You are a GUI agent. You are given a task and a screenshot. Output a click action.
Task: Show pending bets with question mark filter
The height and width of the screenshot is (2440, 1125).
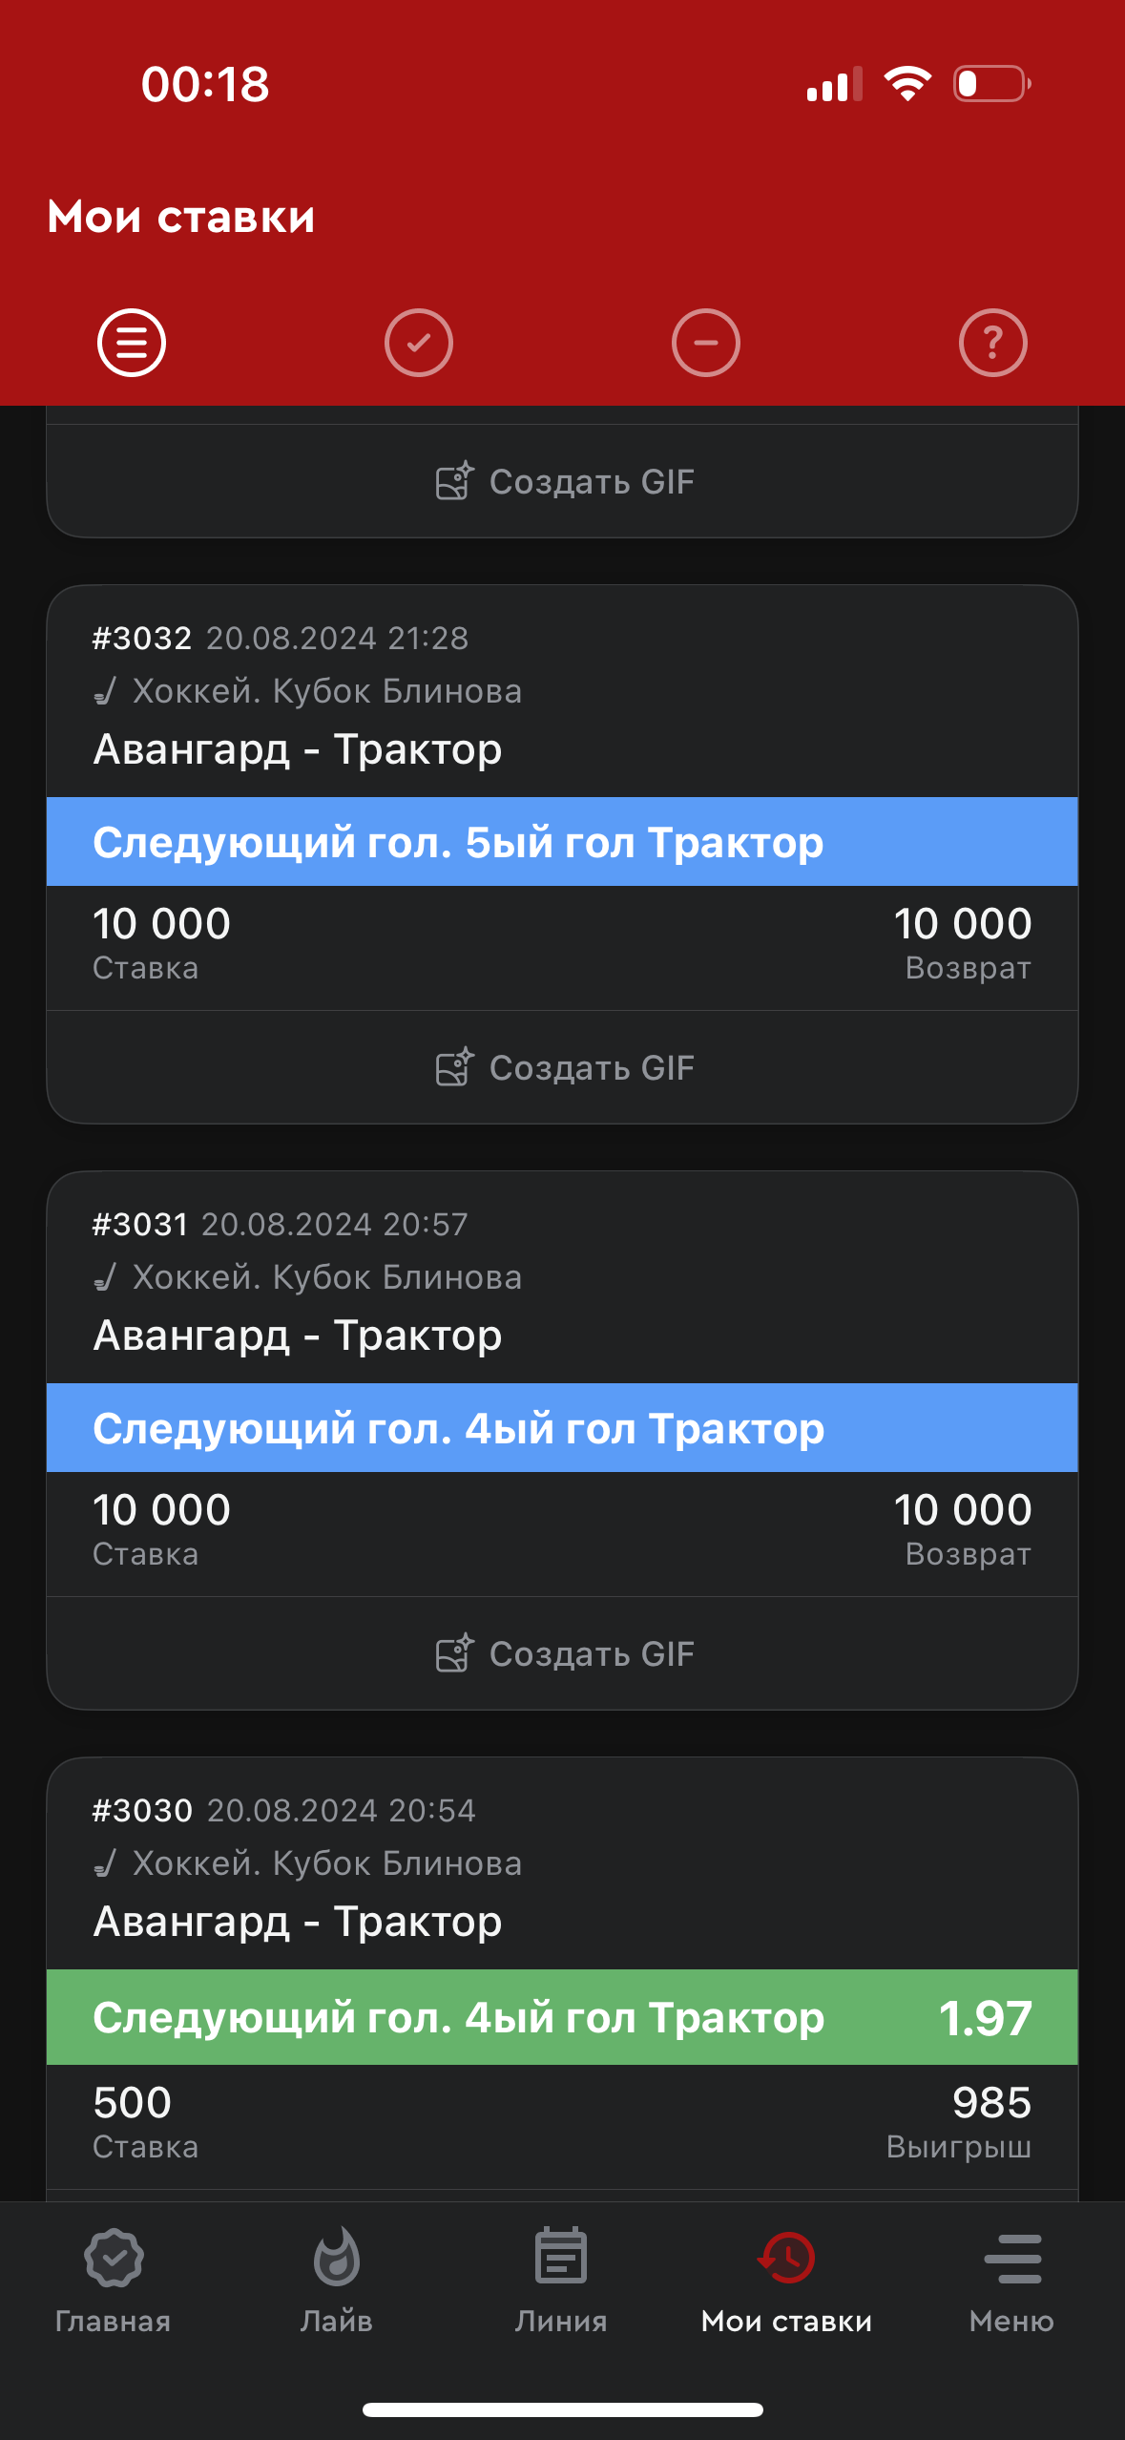[992, 343]
